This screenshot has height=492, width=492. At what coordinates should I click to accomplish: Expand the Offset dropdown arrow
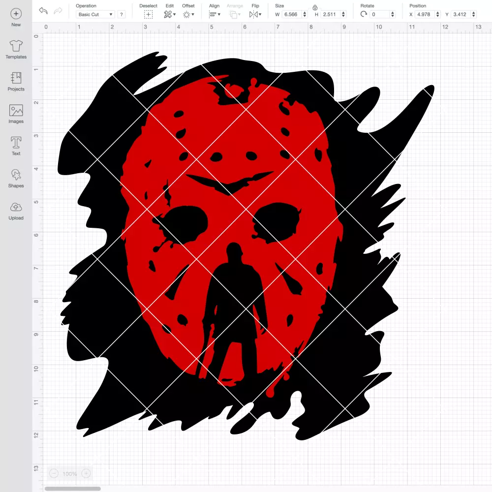(193, 14)
